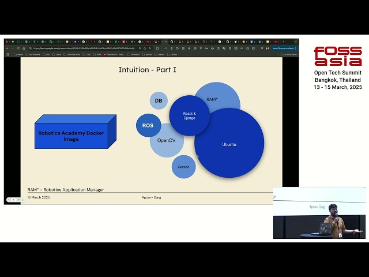Close the active presentation tab
369x277 pixels.
click(167, 42)
